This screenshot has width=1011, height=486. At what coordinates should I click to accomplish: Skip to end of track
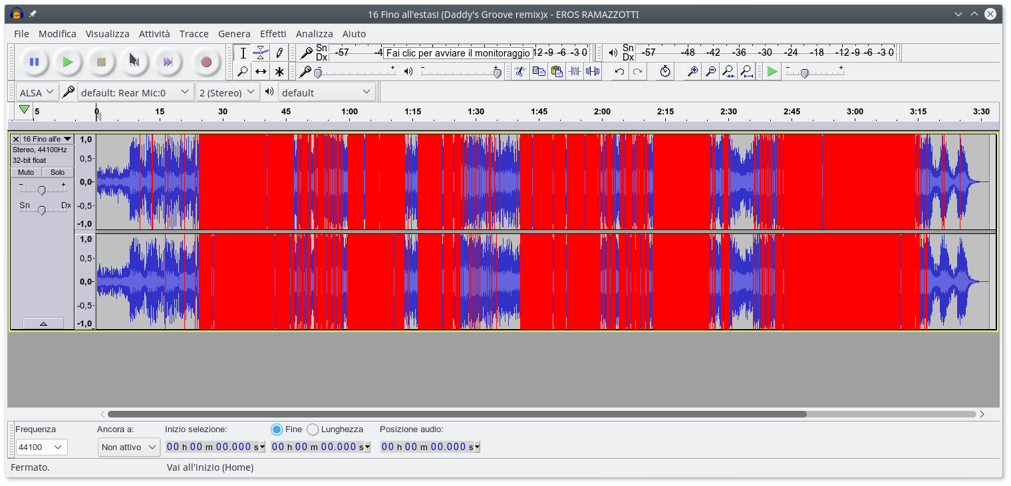click(x=168, y=62)
